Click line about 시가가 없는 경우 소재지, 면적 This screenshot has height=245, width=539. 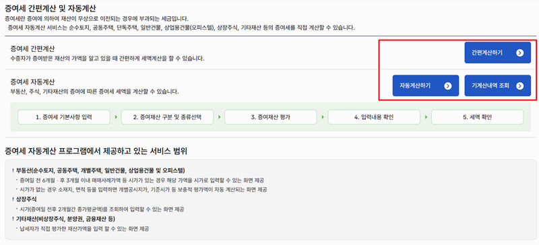click(x=144, y=190)
